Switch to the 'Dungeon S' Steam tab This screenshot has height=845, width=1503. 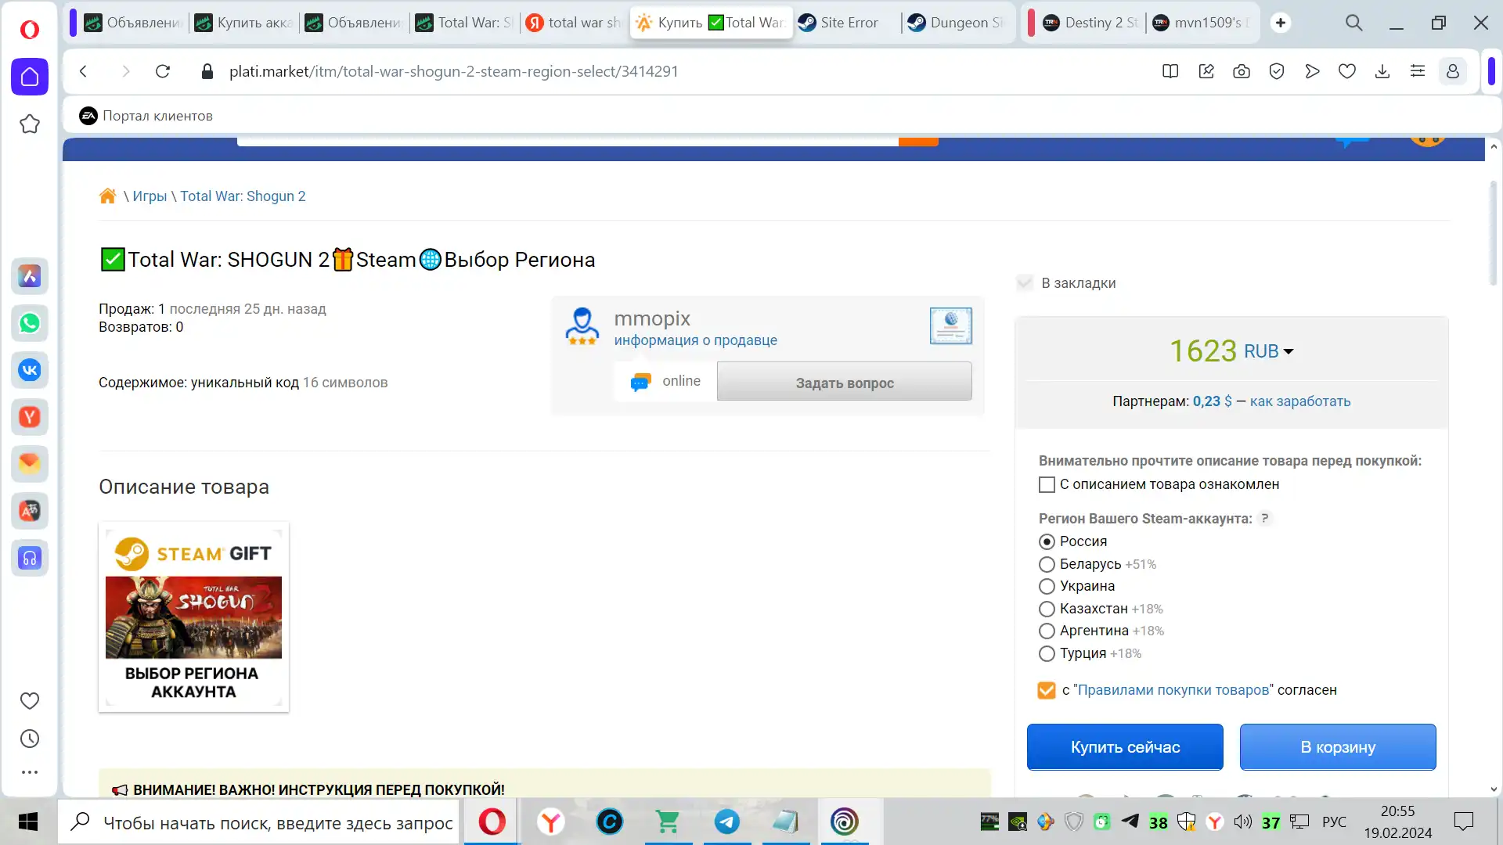957,23
